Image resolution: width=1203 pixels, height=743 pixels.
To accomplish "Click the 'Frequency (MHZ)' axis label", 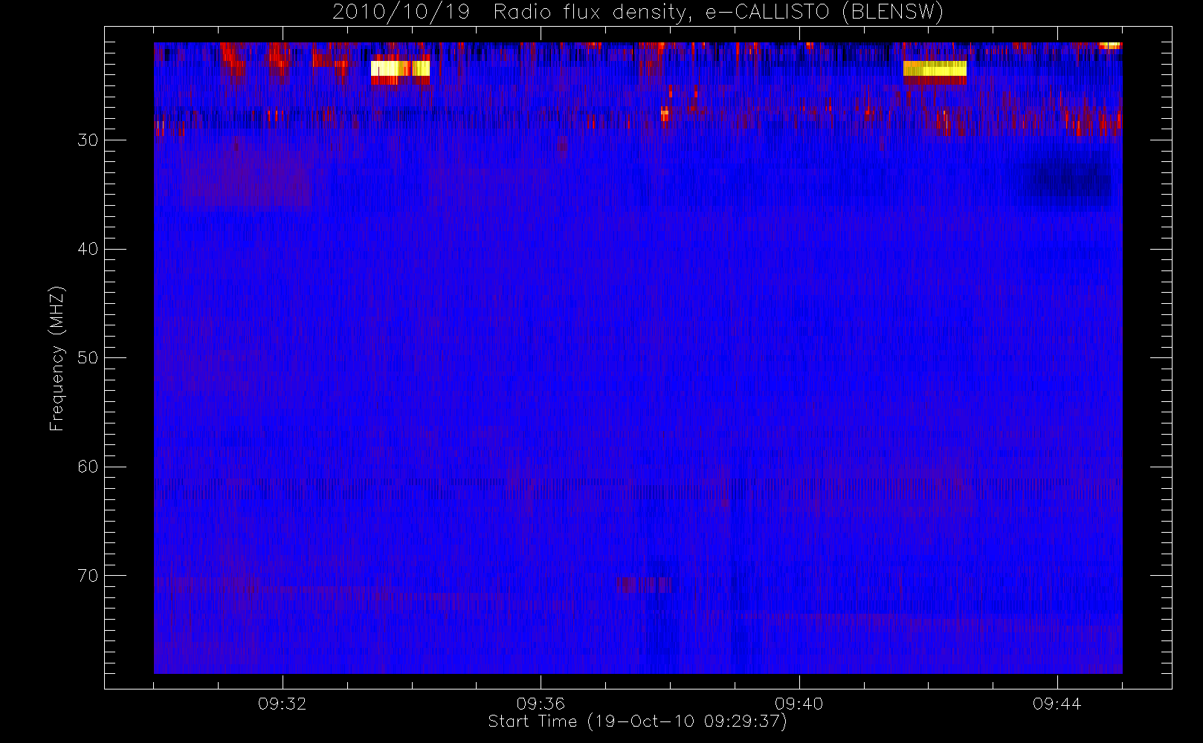I will pos(57,358).
